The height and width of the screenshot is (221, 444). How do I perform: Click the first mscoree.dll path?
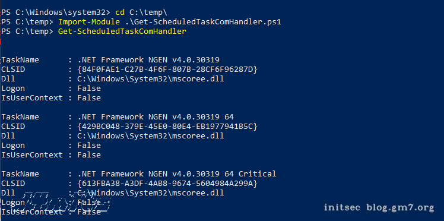coord(151,79)
